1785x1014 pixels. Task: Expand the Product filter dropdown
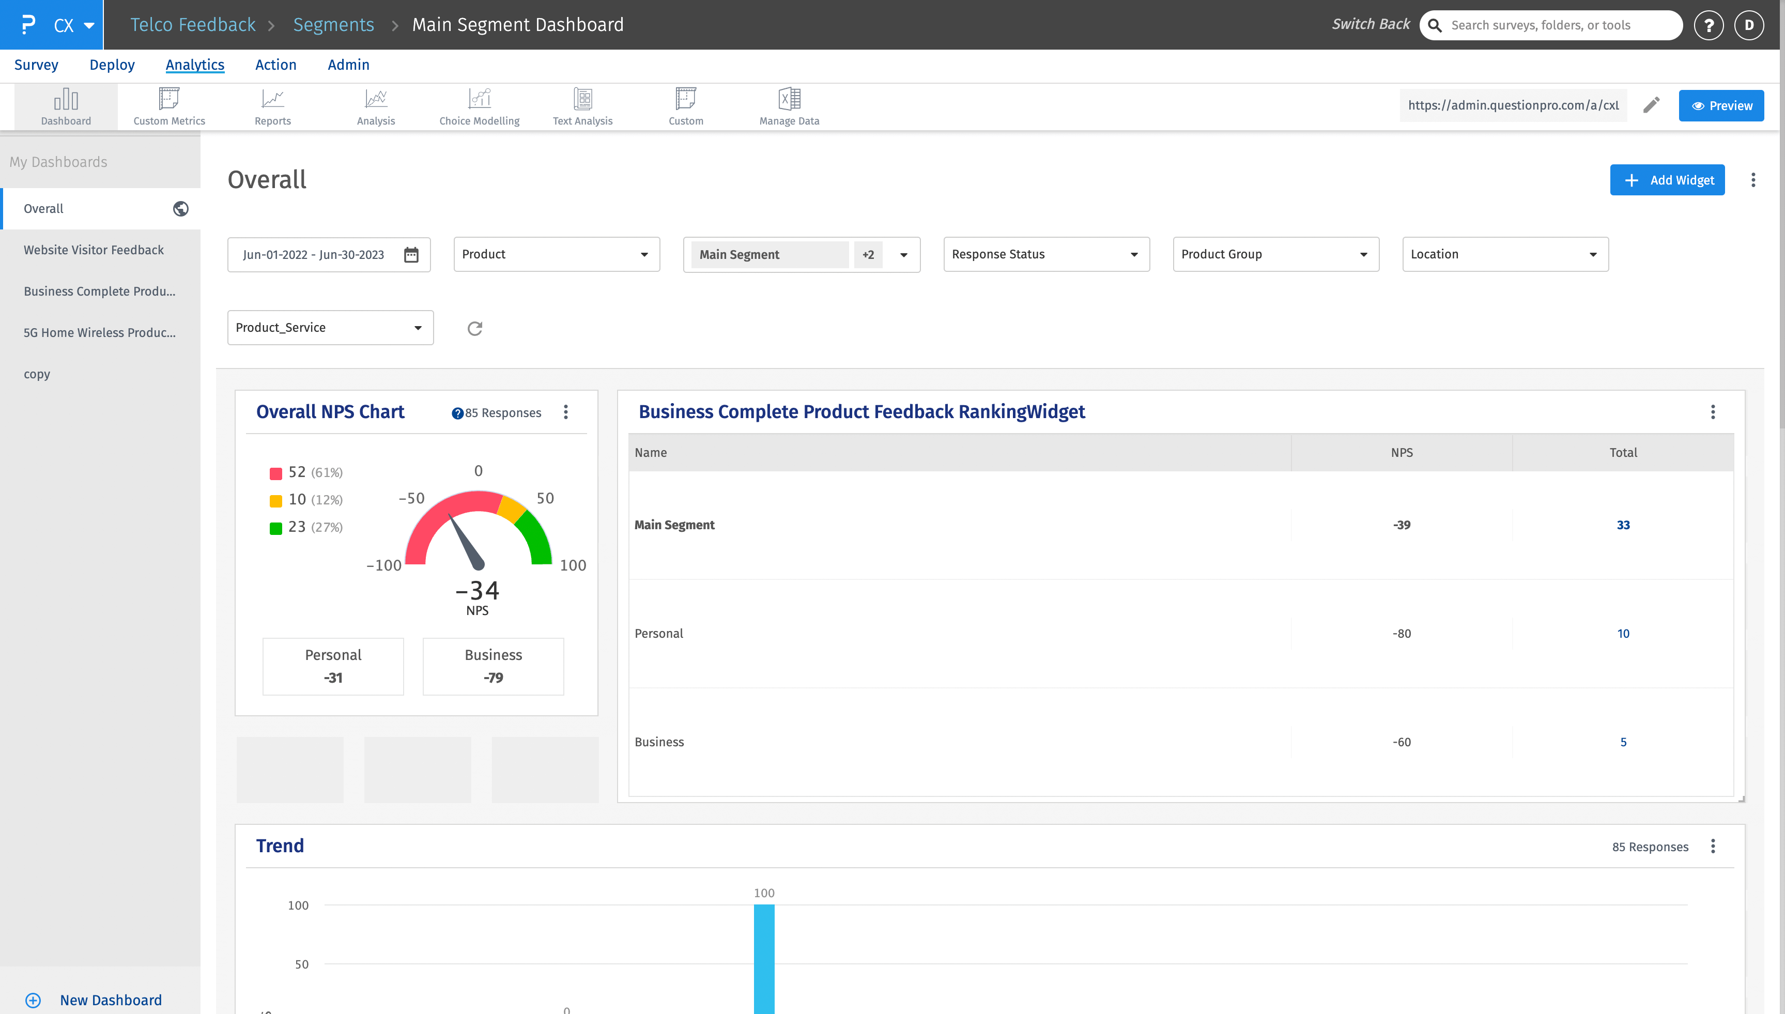pos(556,254)
